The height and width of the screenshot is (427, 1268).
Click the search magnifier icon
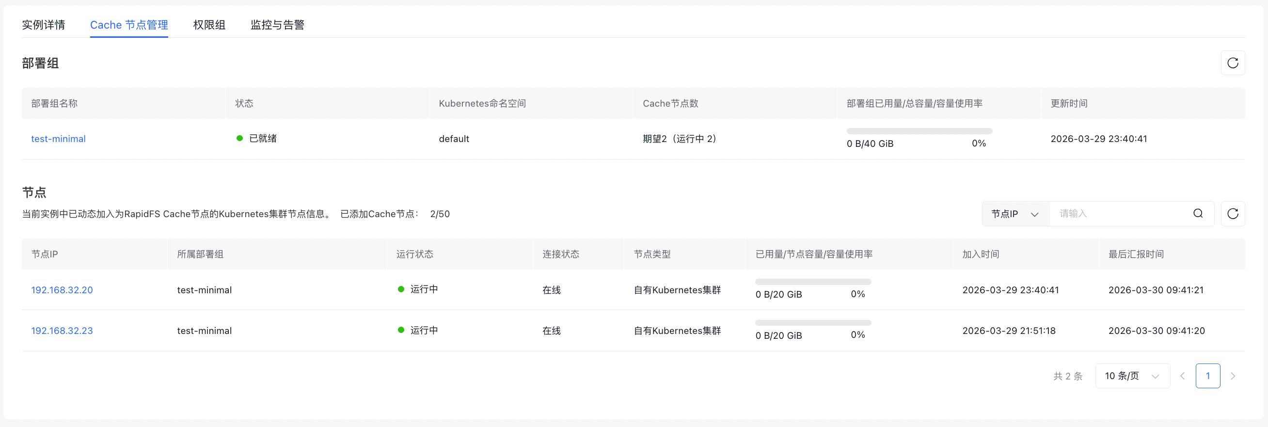tap(1198, 213)
